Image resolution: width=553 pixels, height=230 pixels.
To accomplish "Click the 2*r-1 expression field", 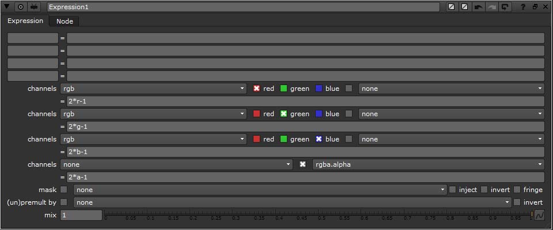I will click(305, 101).
